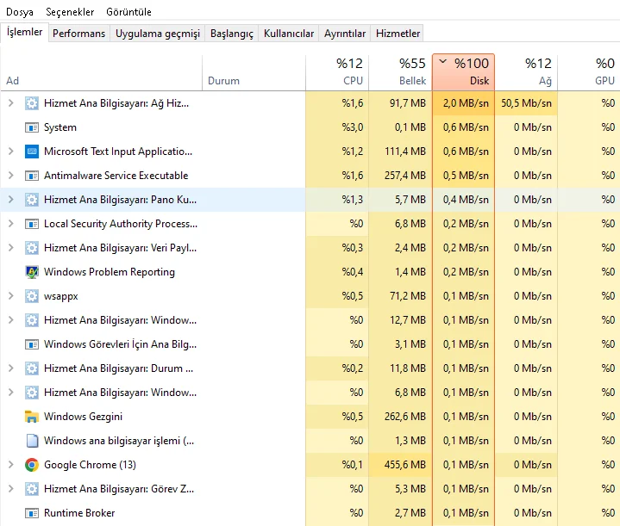Click the wsappx gear icon
The image size is (620, 526).
pos(32,296)
